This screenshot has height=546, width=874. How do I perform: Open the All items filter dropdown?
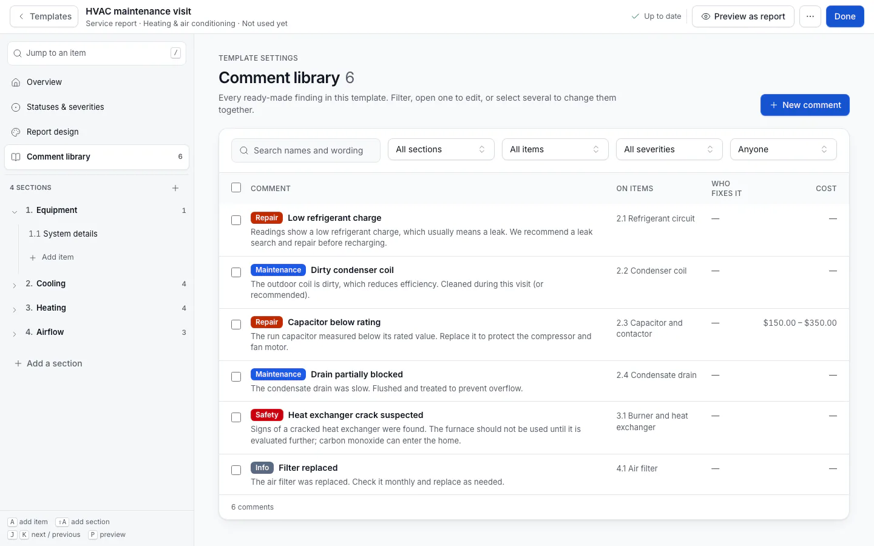555,149
